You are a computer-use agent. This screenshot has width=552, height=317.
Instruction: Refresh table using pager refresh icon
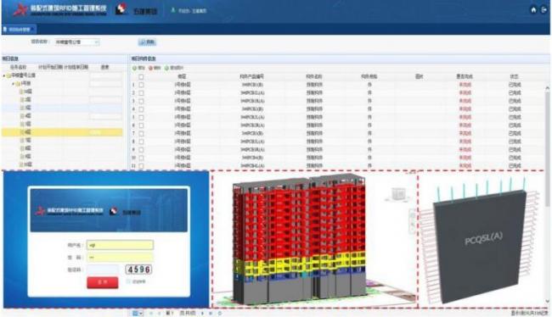[220, 313]
